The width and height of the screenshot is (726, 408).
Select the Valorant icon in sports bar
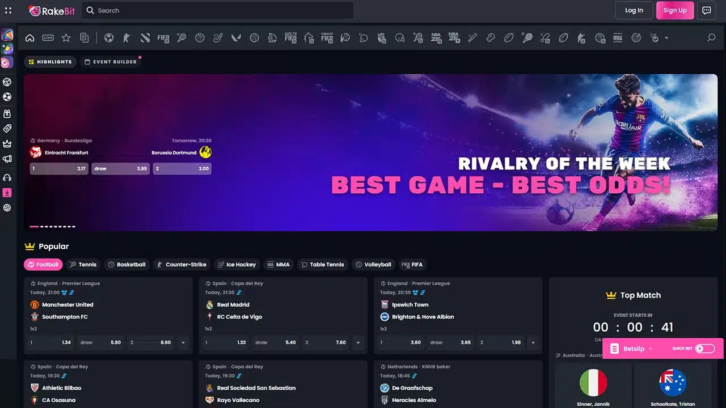click(x=236, y=38)
